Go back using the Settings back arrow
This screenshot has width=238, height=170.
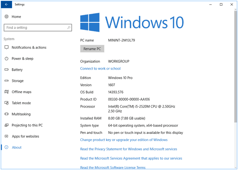[x=6, y=5]
